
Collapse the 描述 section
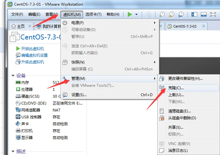[13, 151]
